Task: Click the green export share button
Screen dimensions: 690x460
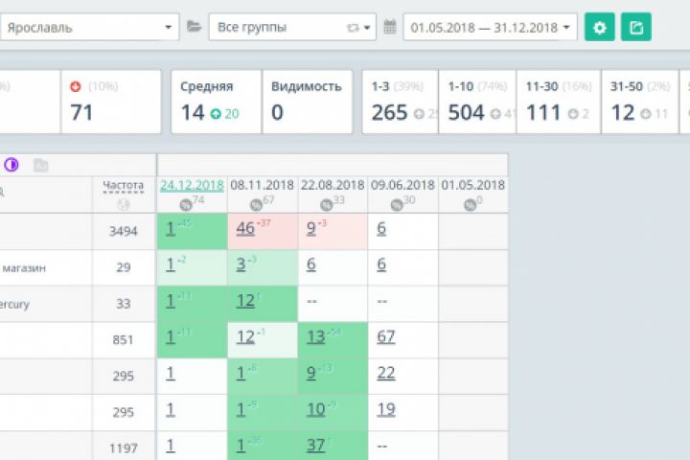Action: (636, 27)
